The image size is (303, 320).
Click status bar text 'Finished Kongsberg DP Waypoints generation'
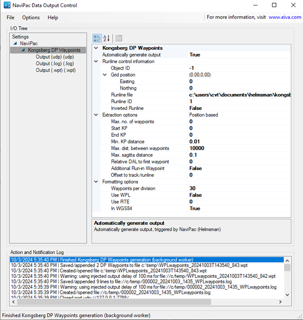pyautogui.click(x=76, y=316)
